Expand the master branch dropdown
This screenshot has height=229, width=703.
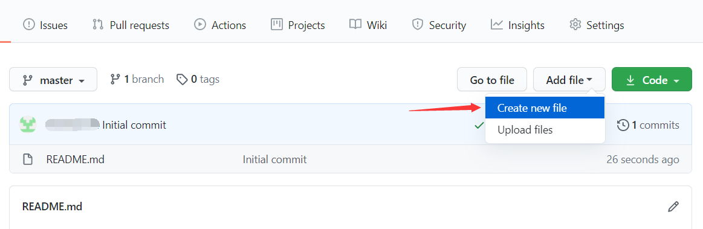[x=53, y=79]
